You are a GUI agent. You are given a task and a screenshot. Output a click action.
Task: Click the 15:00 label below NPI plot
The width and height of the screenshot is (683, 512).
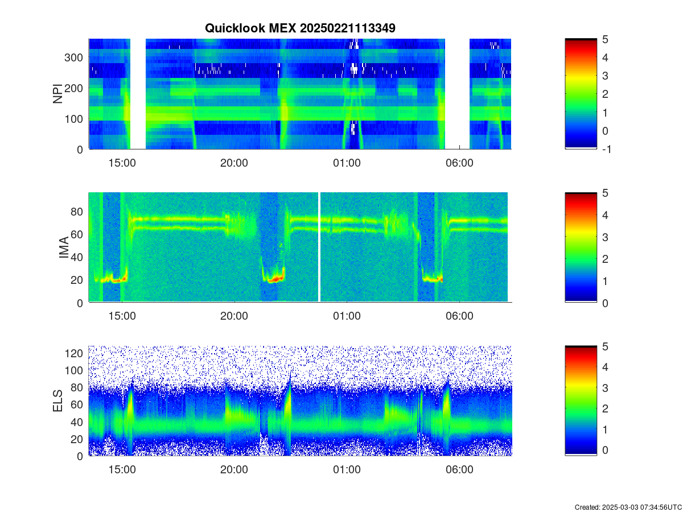pyautogui.click(x=122, y=162)
